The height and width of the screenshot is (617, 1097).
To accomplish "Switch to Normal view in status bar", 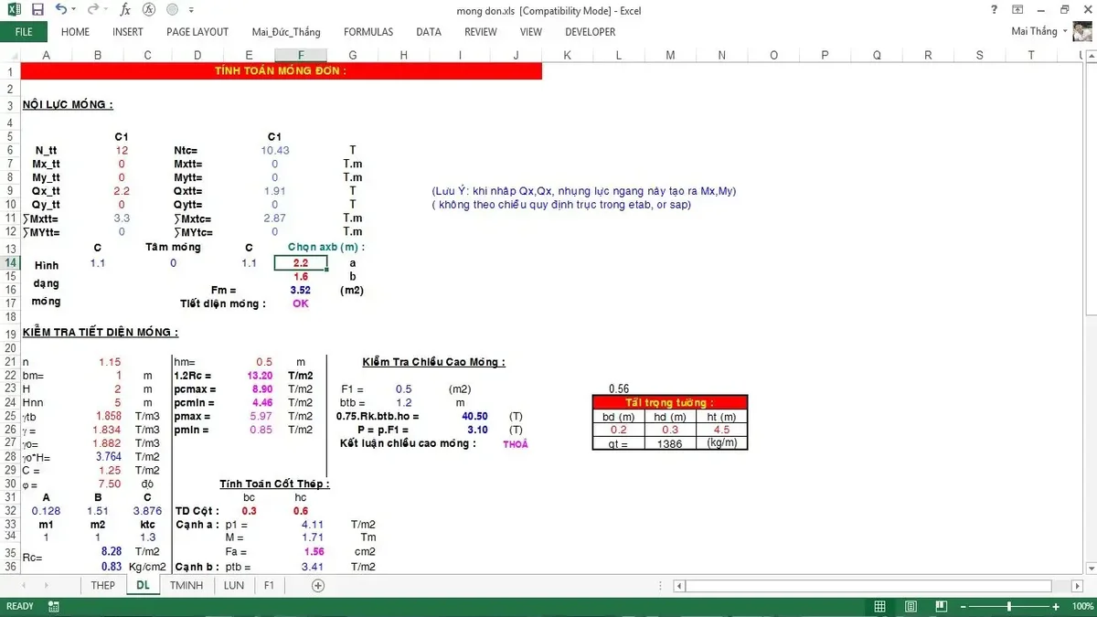I will [x=879, y=605].
